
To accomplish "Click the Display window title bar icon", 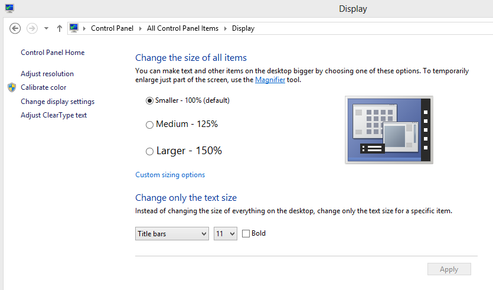I will [9, 8].
